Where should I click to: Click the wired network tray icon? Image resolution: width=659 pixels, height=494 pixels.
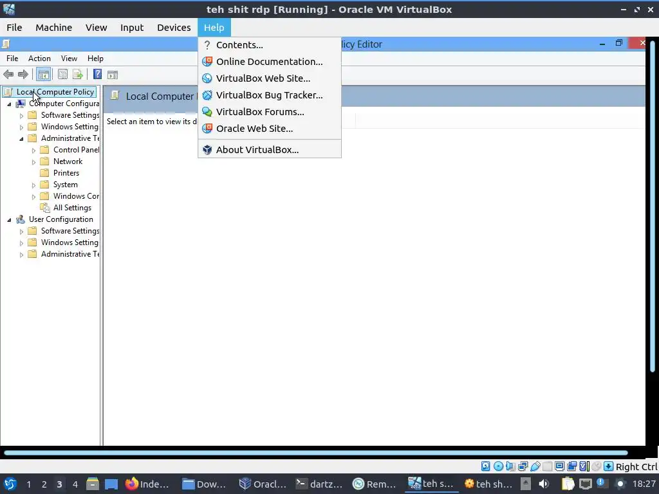point(586,484)
